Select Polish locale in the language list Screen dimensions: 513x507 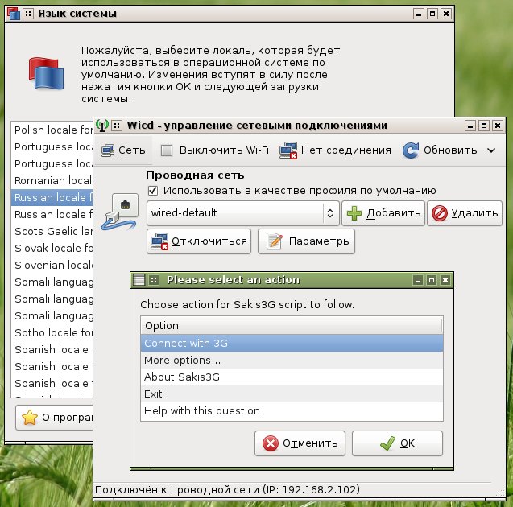point(52,130)
